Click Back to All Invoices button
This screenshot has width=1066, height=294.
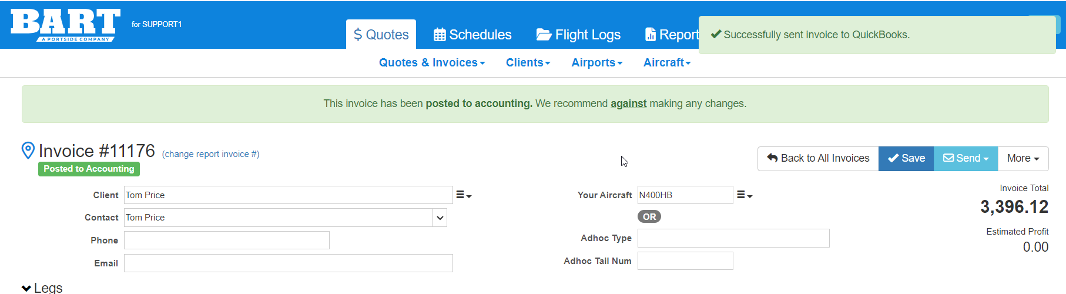click(x=818, y=159)
